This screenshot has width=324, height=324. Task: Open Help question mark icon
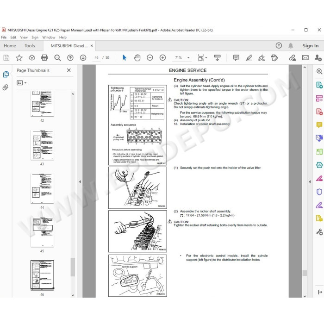click(x=279, y=45)
